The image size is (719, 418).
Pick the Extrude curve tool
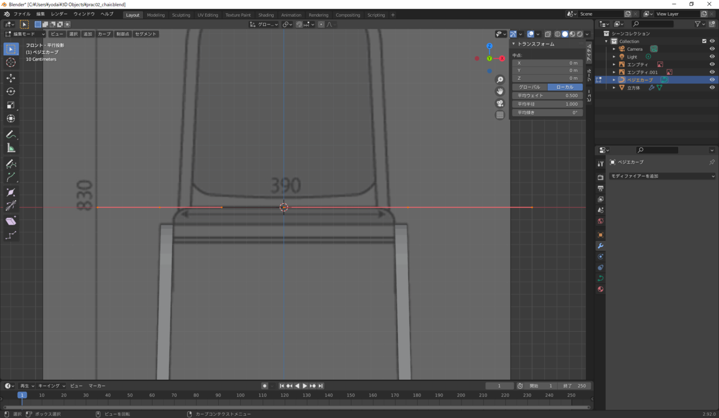pos(11,177)
